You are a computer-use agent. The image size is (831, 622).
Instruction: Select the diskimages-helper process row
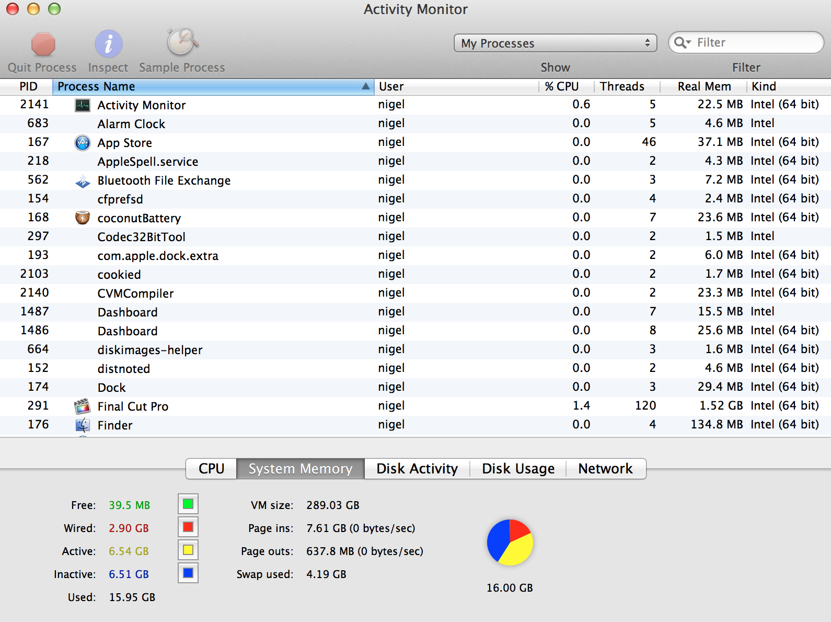tap(415, 350)
